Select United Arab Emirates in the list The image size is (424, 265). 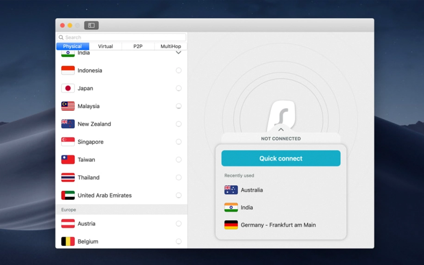point(121,195)
